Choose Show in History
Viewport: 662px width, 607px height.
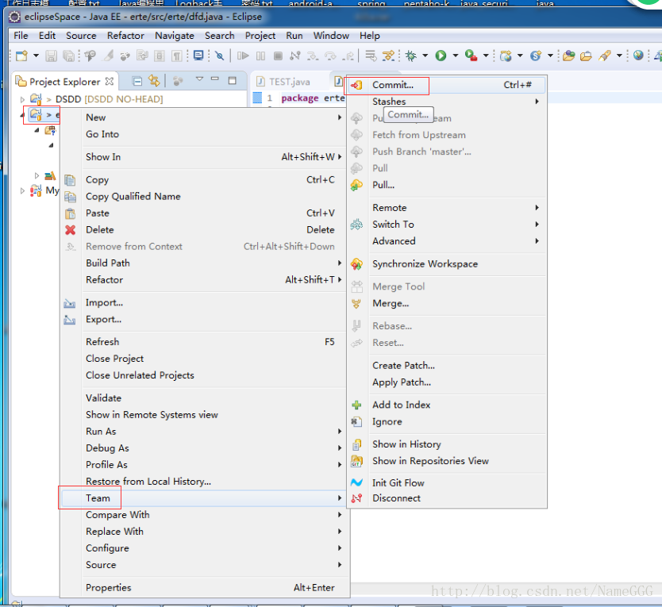447,444
